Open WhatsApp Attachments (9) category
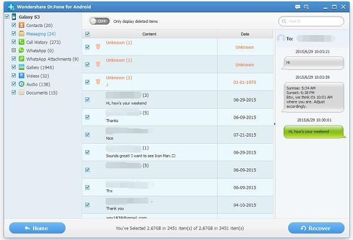This screenshot has width=353, height=240. (52, 59)
